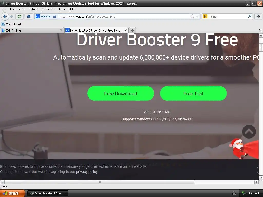This screenshot has width=263, height=197.
Task: Click the Forward arrow navigation button
Action: pos(11,16)
